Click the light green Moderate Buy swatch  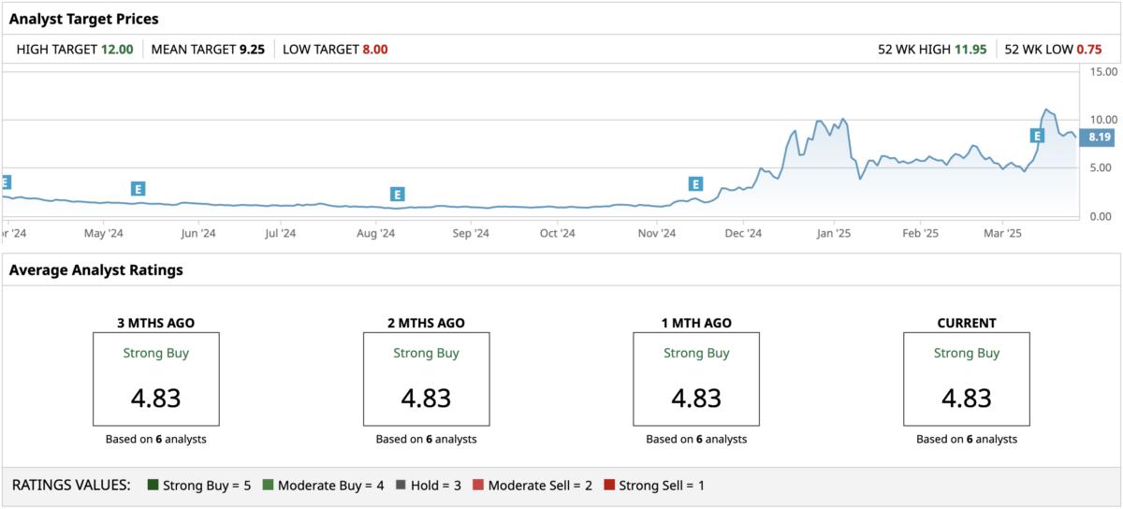[x=268, y=486]
